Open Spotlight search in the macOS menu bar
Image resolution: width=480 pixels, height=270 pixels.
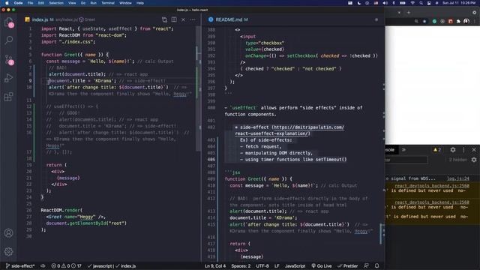421,3
